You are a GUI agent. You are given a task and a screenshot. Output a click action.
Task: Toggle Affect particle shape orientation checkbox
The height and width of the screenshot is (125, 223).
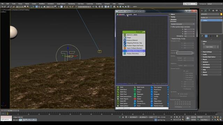171,27
